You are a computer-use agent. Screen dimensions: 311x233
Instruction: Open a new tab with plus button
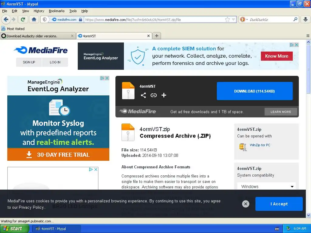[x=157, y=36]
